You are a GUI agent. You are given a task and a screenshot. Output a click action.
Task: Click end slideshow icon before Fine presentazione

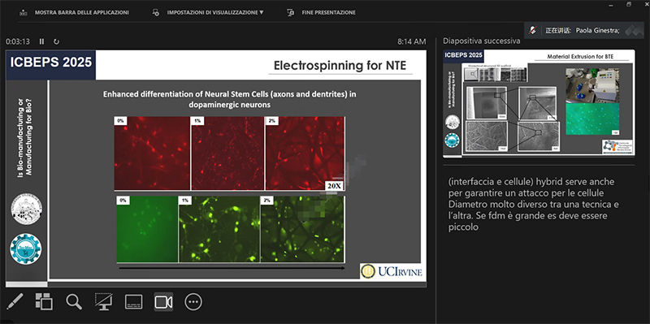[x=291, y=12]
